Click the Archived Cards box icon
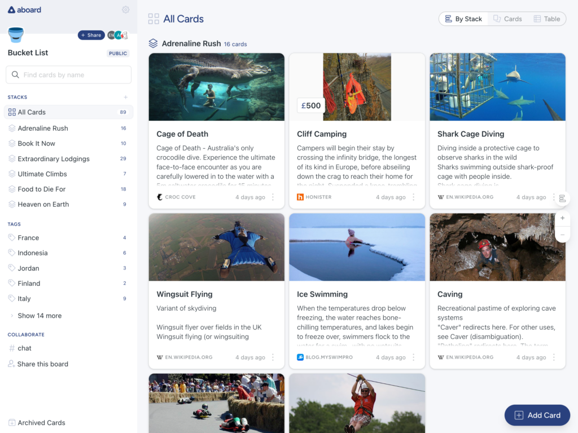 12,422
